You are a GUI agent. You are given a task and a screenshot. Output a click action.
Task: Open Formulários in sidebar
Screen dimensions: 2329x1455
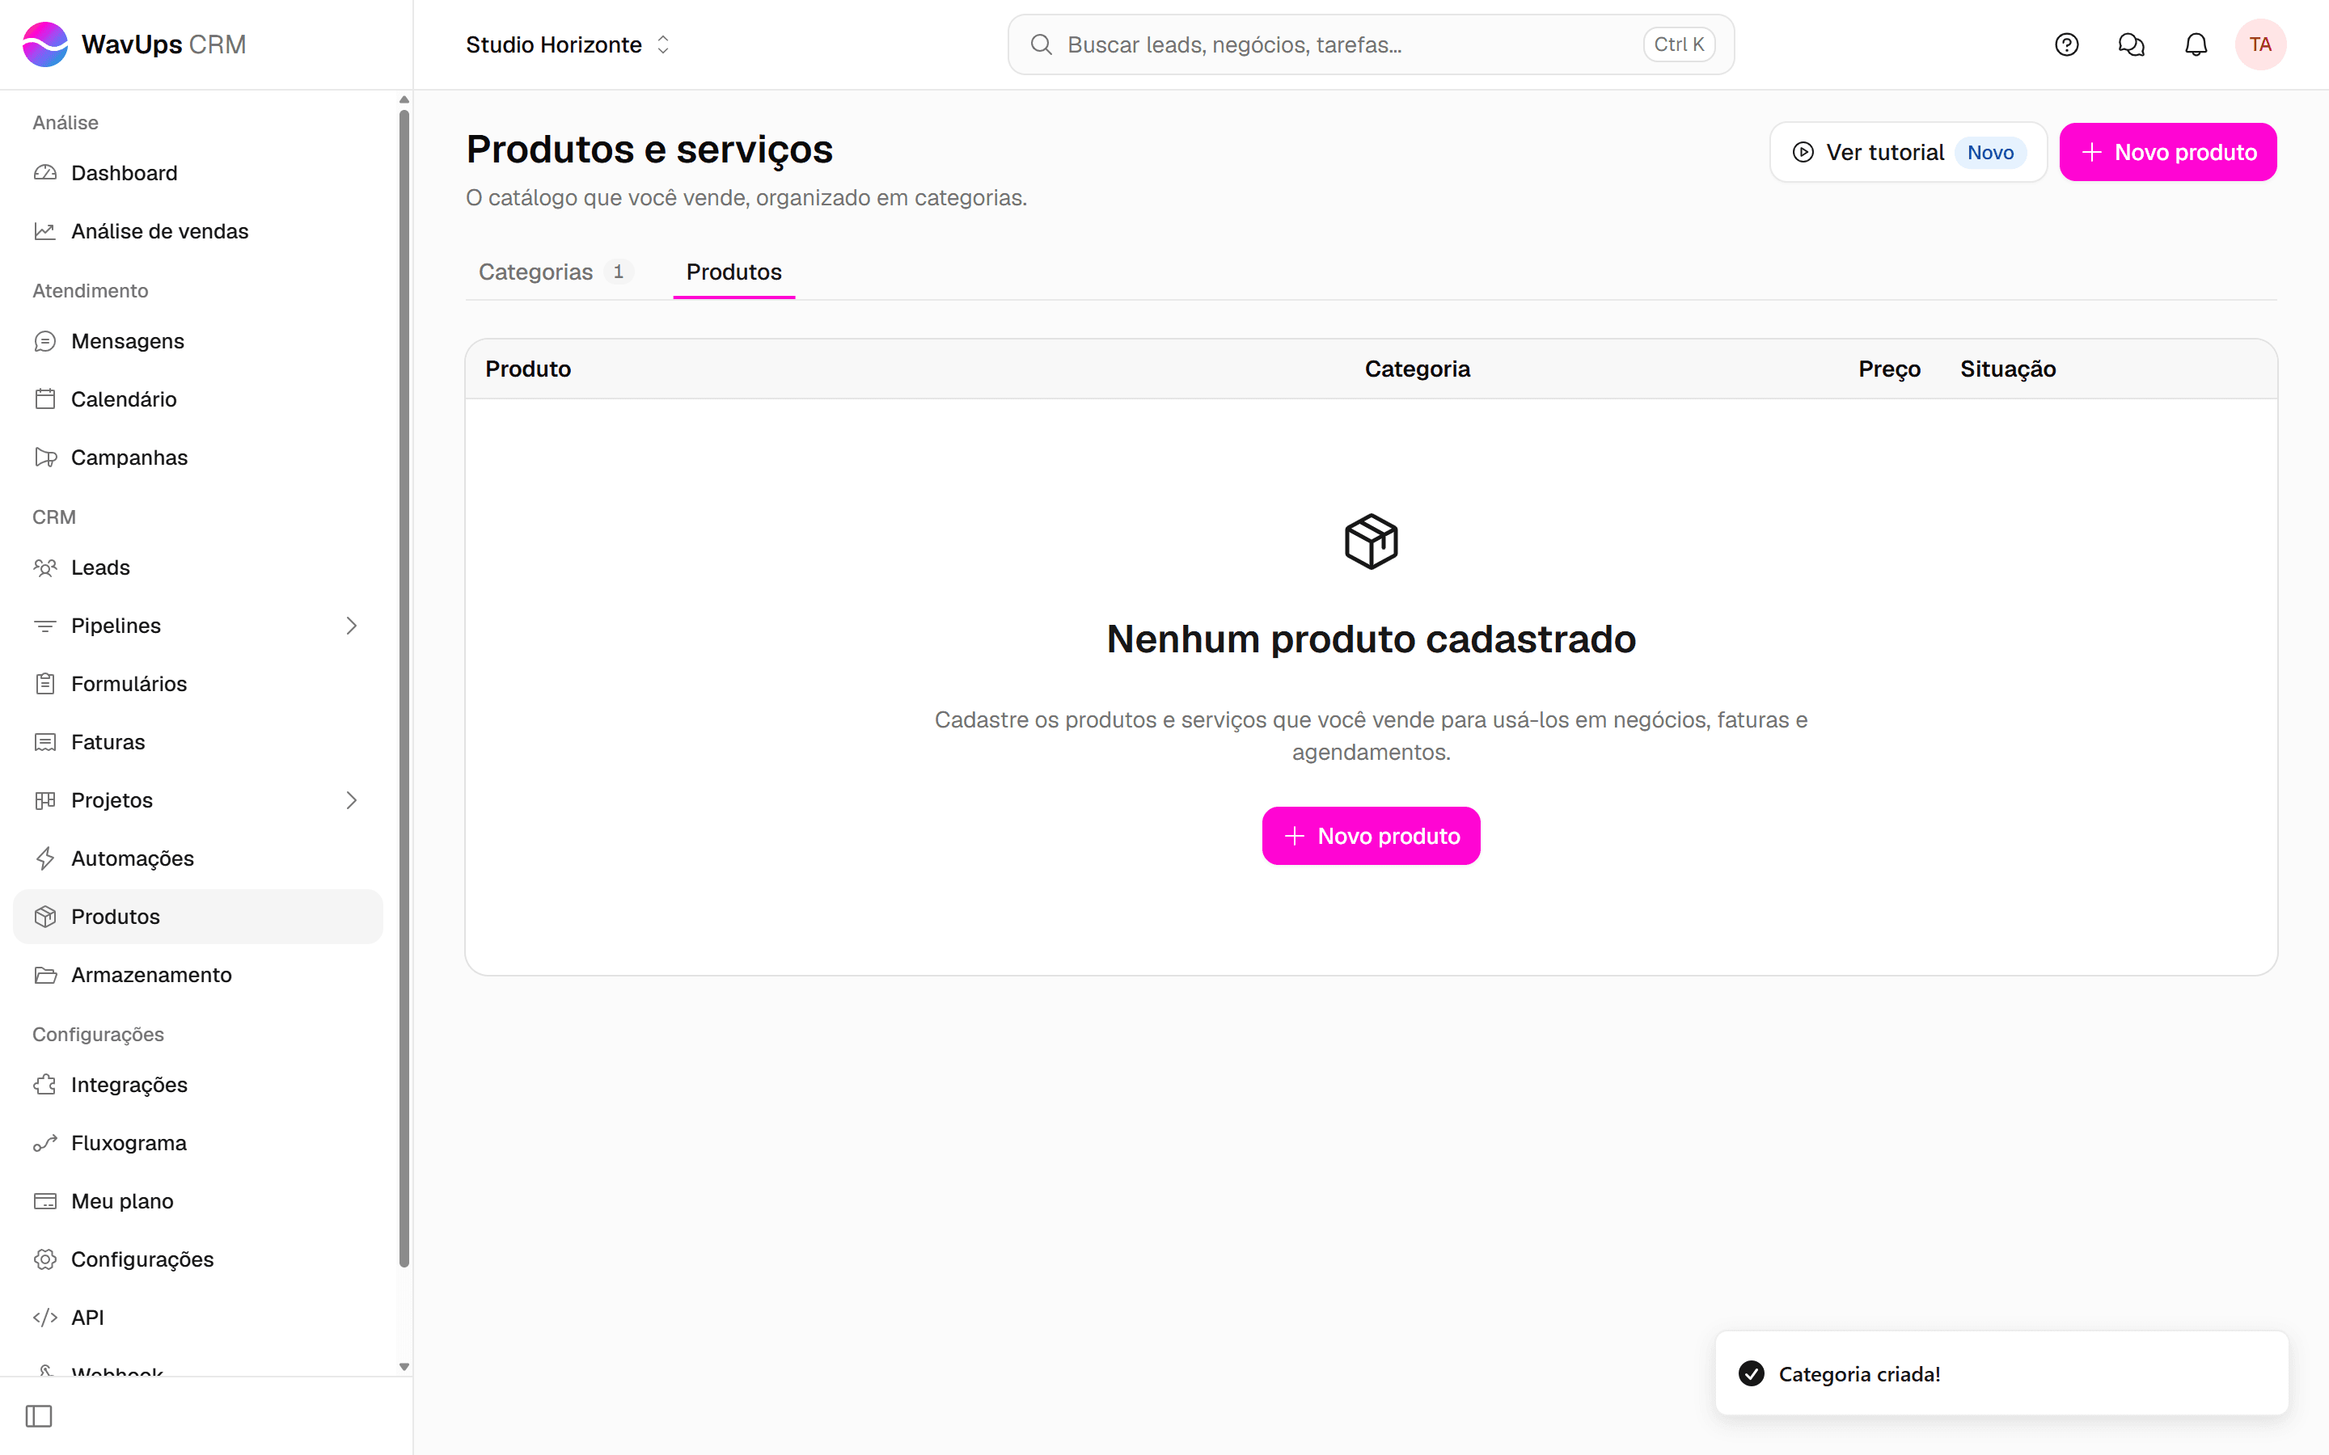(x=197, y=684)
